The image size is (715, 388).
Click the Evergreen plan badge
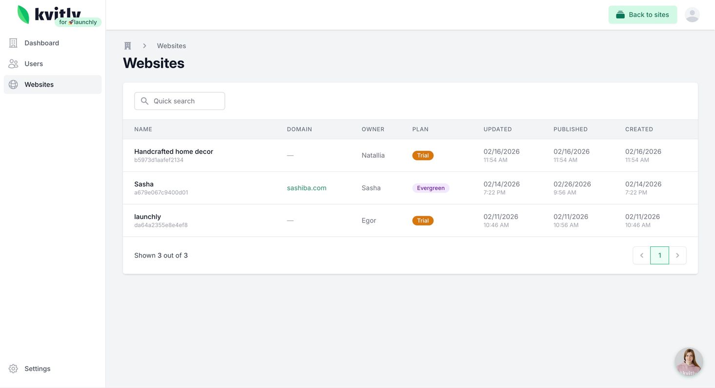(430, 188)
